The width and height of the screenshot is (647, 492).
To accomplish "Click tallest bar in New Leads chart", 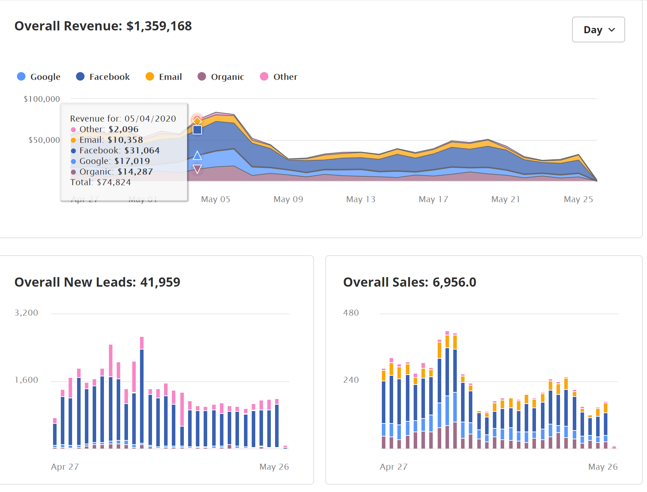I will [x=142, y=392].
